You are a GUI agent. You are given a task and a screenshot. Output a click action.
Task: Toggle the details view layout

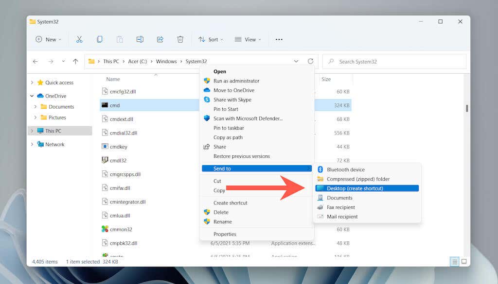coord(454,262)
